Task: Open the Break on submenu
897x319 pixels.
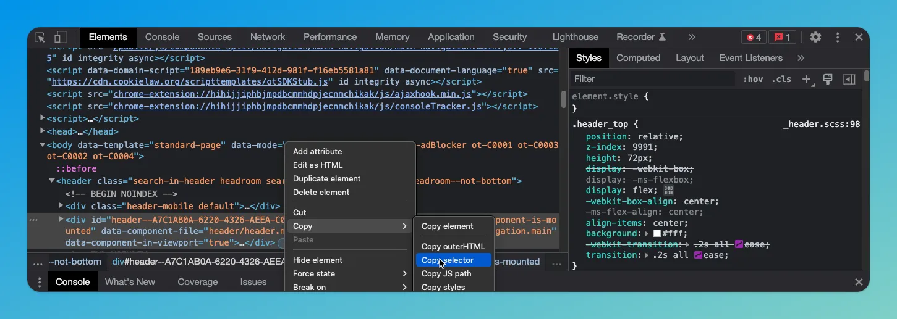Action: [x=350, y=287]
